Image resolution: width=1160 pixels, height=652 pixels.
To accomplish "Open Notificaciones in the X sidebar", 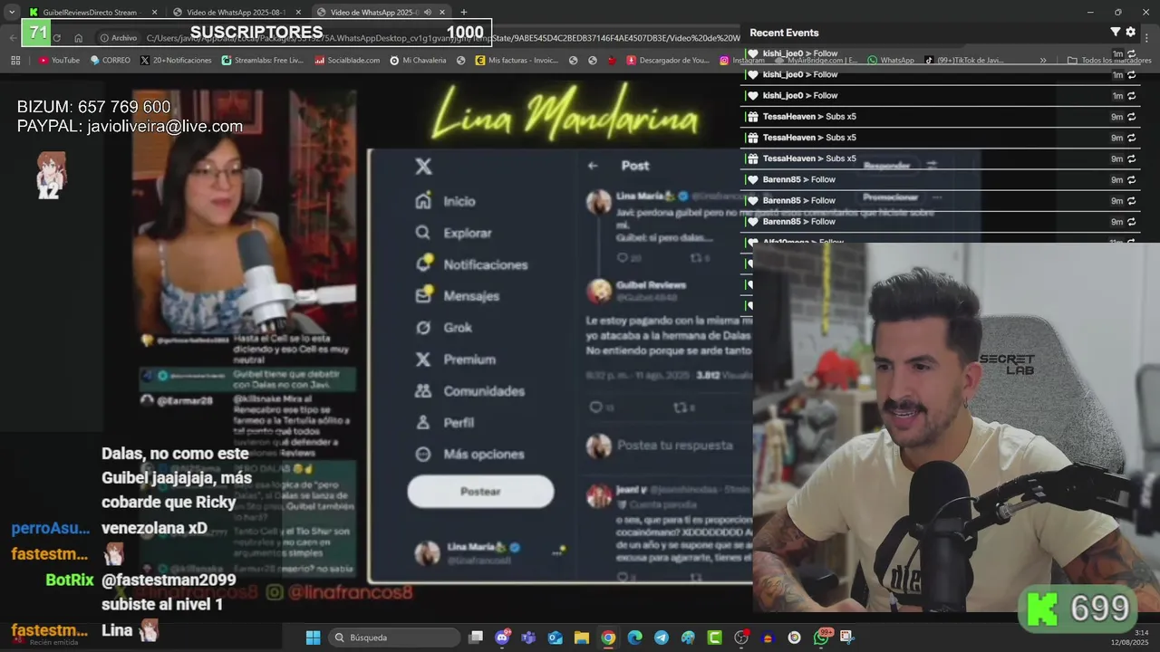I will [471, 264].
